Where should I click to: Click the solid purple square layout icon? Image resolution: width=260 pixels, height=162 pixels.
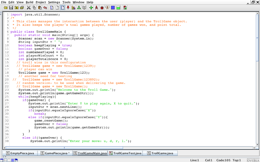(12, 160)
